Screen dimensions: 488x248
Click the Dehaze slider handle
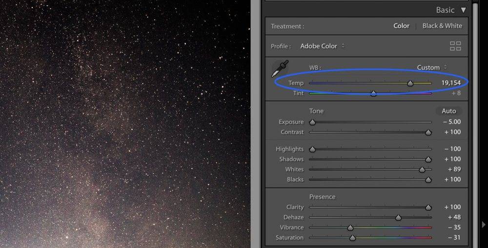point(398,218)
